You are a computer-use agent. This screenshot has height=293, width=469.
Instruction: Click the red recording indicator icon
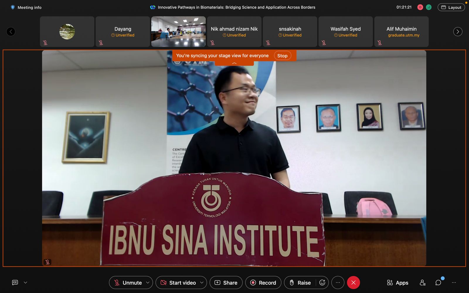pos(420,7)
